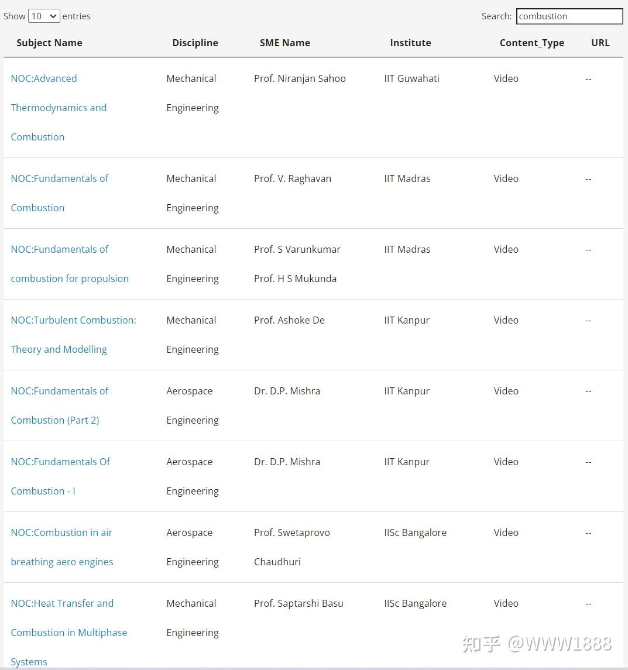The width and height of the screenshot is (628, 670).
Task: Open the Show entries count dropdown
Action: pos(44,16)
